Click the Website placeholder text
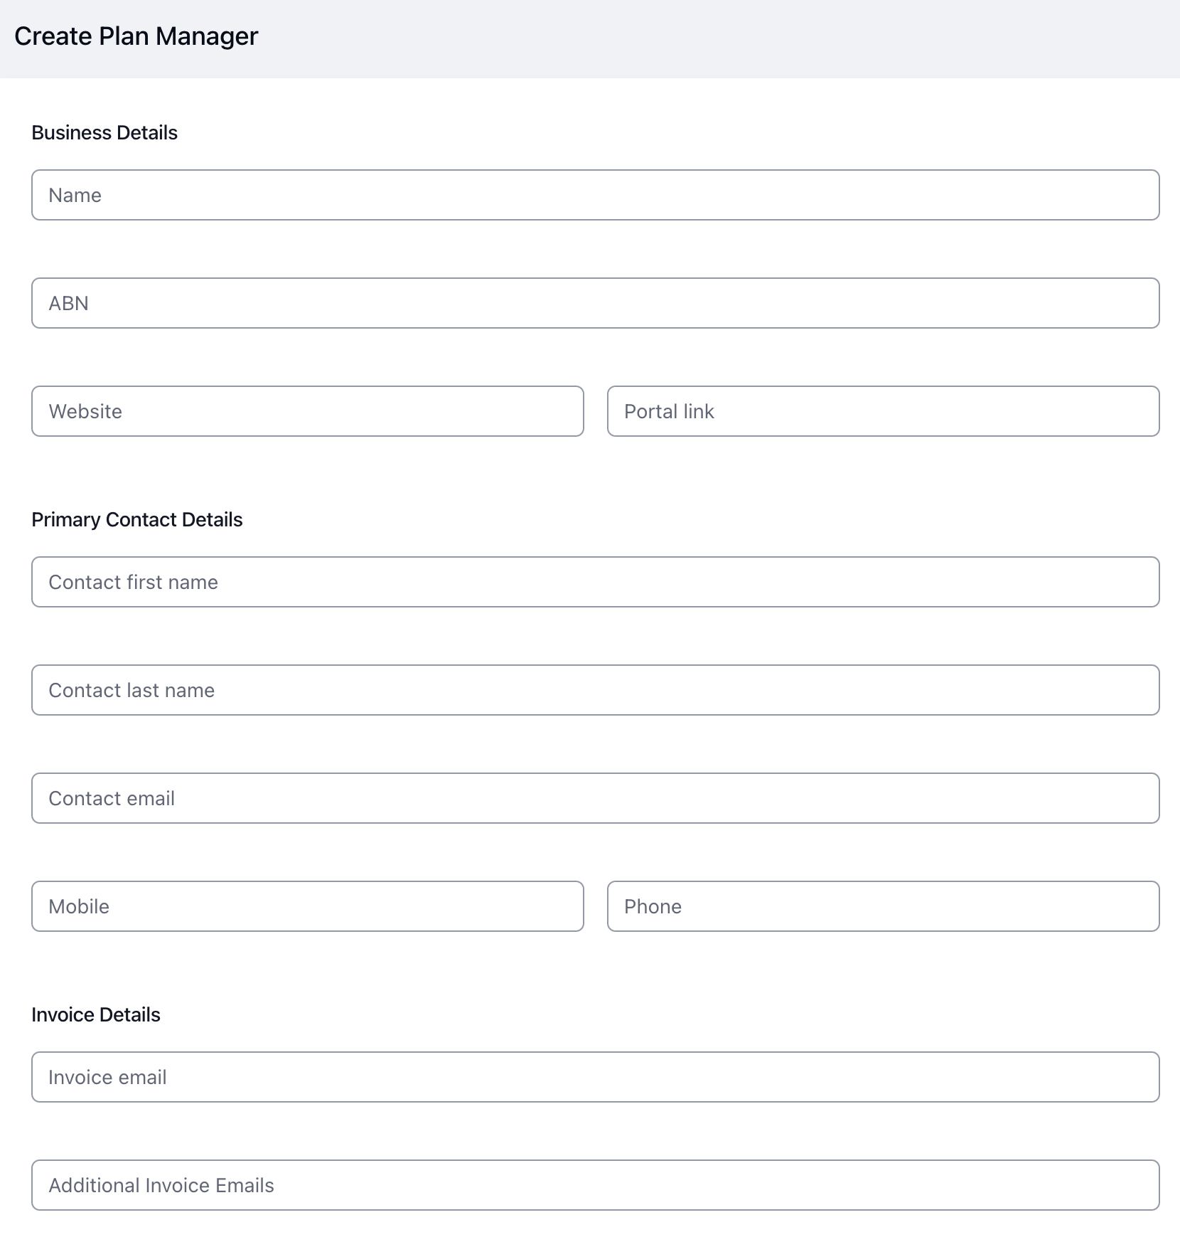1180x1242 pixels. 85,412
